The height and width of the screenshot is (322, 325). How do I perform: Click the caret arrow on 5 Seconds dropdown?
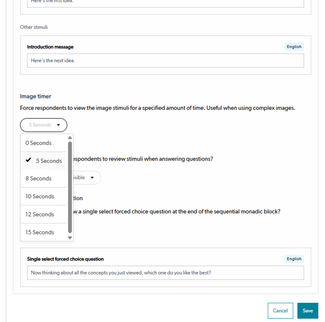(59, 125)
